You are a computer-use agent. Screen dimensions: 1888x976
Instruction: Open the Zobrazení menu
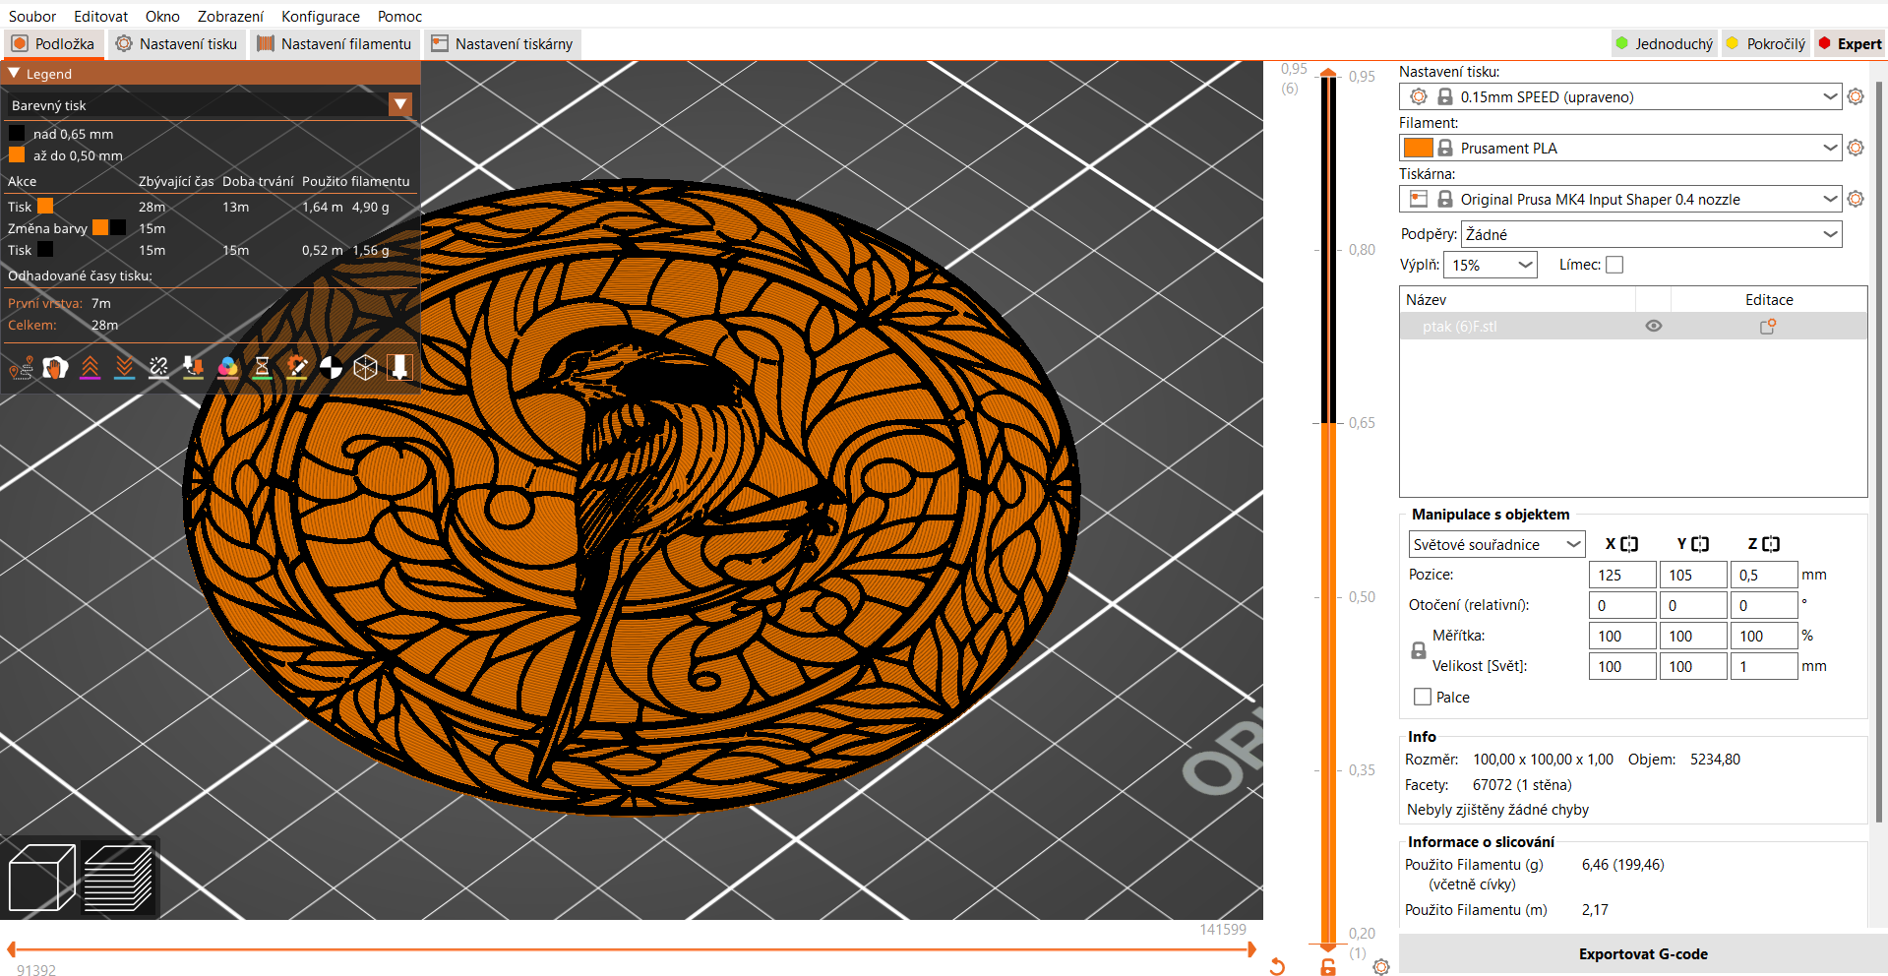click(x=230, y=16)
